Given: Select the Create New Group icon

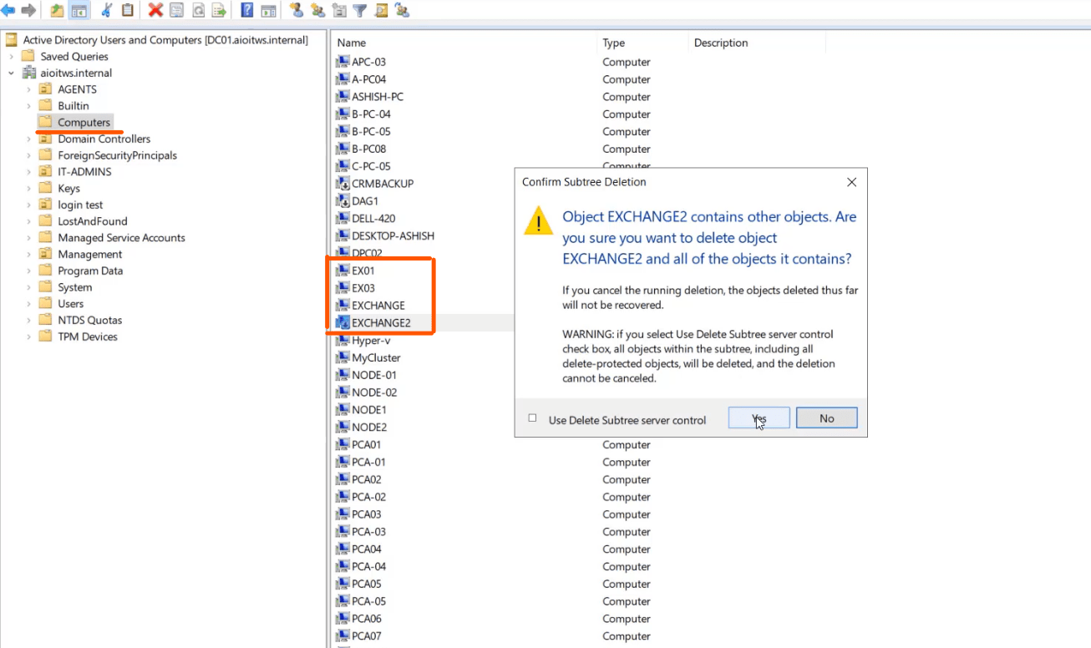Looking at the screenshot, I should click(x=317, y=10).
